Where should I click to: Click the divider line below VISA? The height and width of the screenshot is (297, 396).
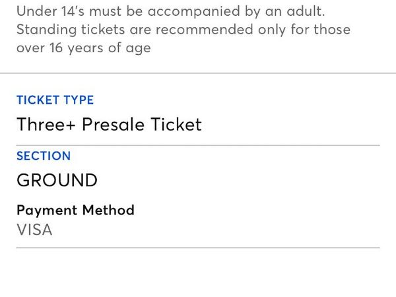point(198,248)
